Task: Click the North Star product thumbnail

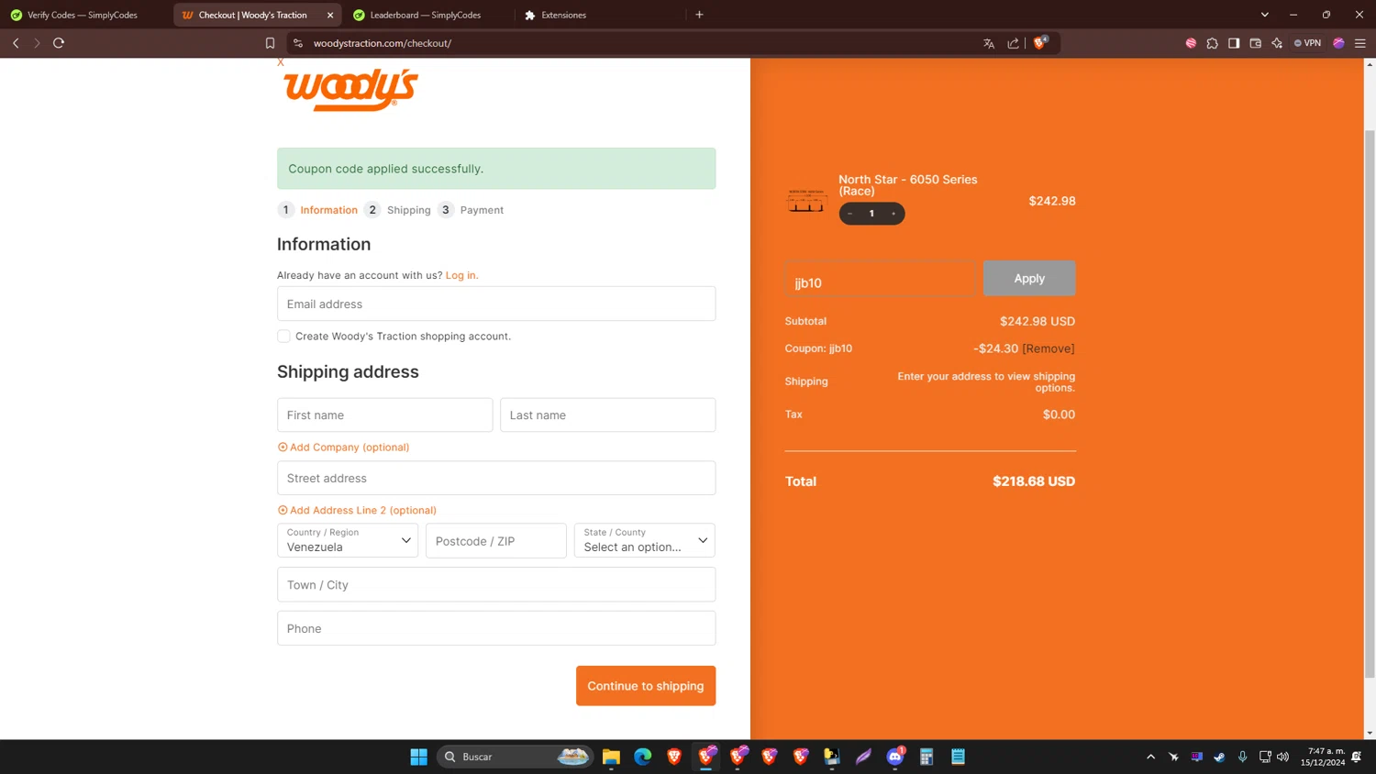Action: pos(806,200)
